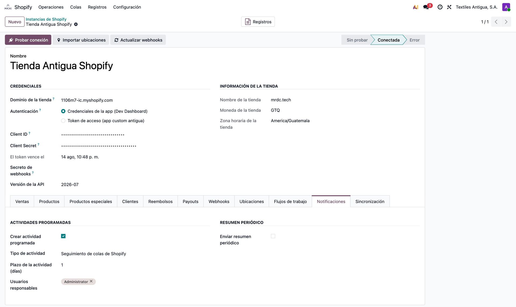
Task: Edit Plazo de la actividad days field
Action: (x=135, y=265)
